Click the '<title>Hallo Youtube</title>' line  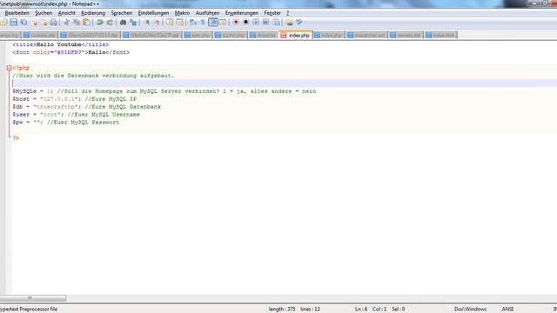[60, 44]
